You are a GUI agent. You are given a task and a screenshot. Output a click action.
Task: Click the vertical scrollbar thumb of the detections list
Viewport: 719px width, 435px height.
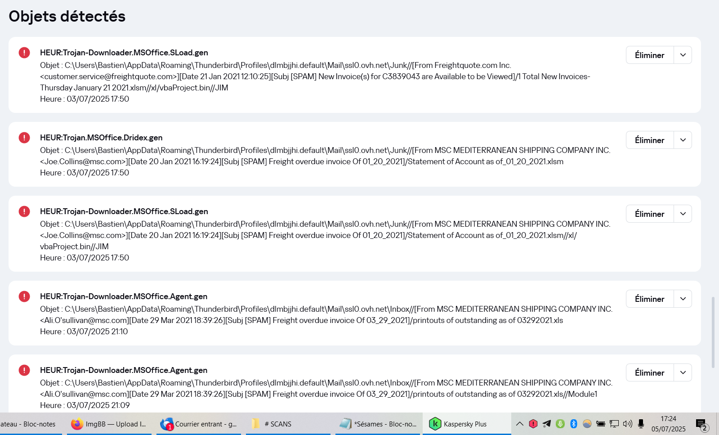point(713,332)
